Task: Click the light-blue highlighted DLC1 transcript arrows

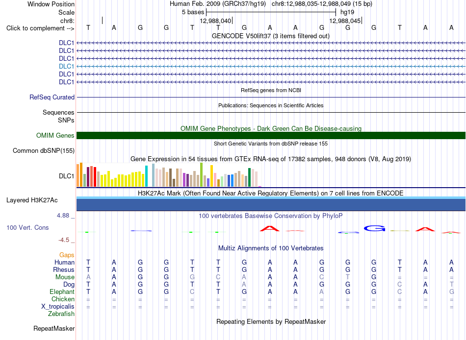Action: click(271, 66)
